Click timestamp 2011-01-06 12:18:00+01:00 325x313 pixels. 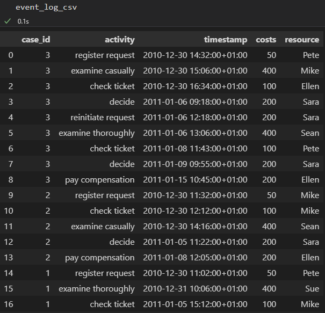click(195, 118)
